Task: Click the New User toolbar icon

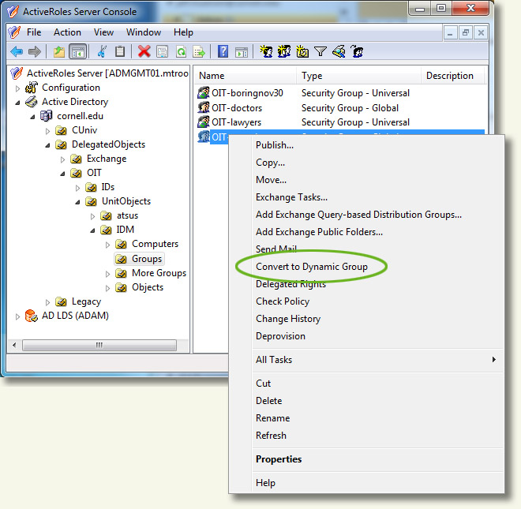Action: [266, 51]
